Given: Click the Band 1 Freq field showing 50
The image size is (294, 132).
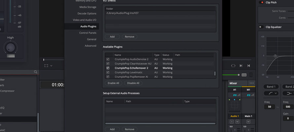Looking at the screenshot, I should tap(270, 107).
